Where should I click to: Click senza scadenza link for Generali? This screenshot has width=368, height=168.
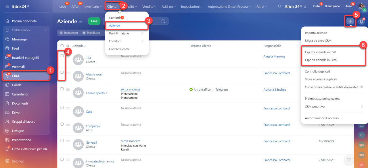131,141
